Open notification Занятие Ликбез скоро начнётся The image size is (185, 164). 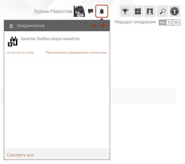50,39
